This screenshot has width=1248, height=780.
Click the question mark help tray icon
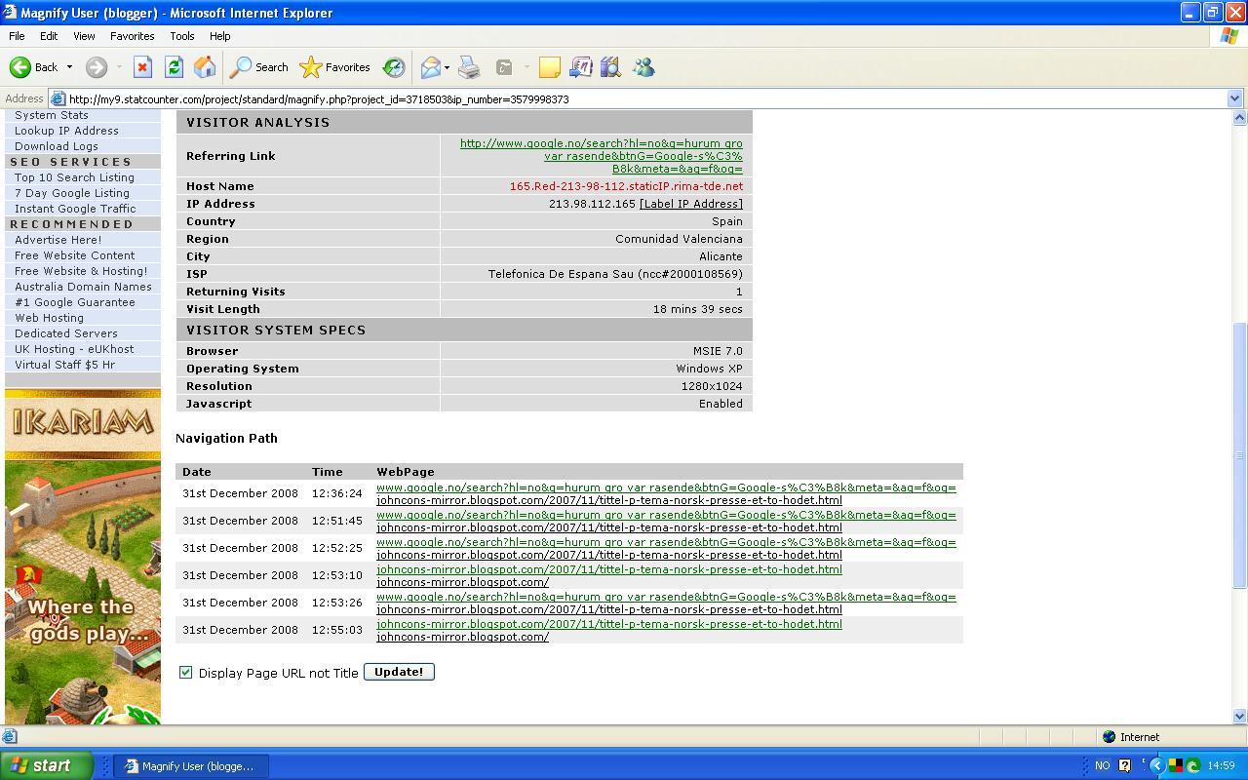(x=1124, y=765)
